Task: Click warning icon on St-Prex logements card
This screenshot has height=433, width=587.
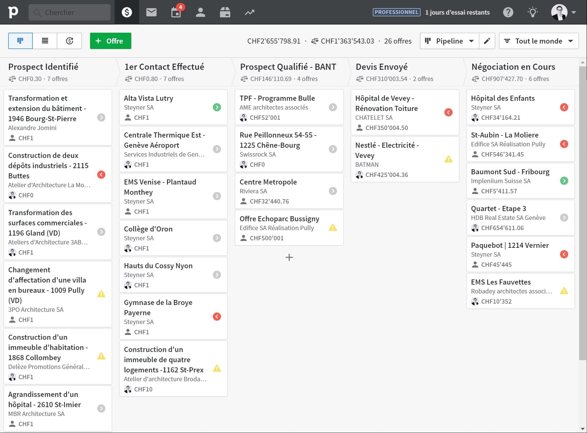Action: pyautogui.click(x=217, y=368)
